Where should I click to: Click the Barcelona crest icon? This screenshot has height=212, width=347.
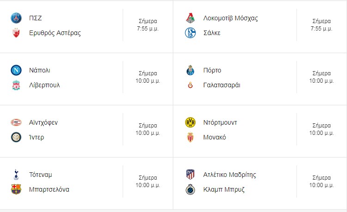coord(16,189)
